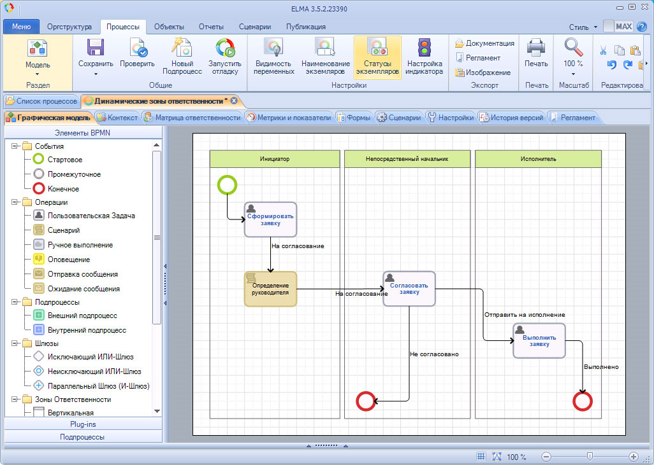Image resolution: width=654 pixels, height=465 pixels.
Task: Pick the Оповещение notification element
Action: click(62, 260)
